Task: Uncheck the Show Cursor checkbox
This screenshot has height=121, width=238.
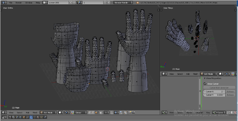Action: pyautogui.click(x=205, y=84)
